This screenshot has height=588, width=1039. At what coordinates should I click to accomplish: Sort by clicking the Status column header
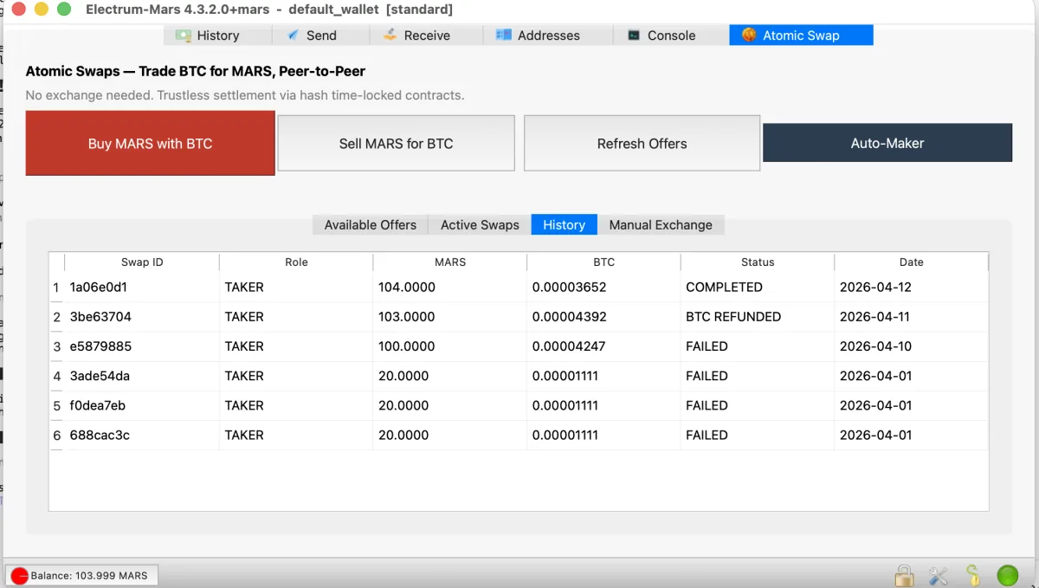(757, 262)
